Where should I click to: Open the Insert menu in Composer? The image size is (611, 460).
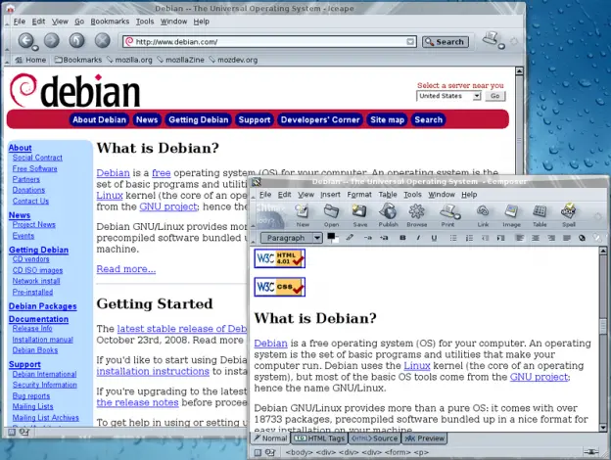point(330,195)
